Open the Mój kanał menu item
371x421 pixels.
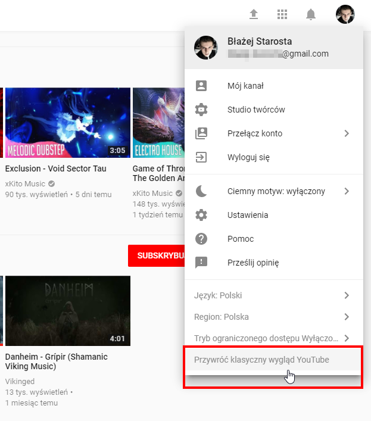[x=274, y=86]
